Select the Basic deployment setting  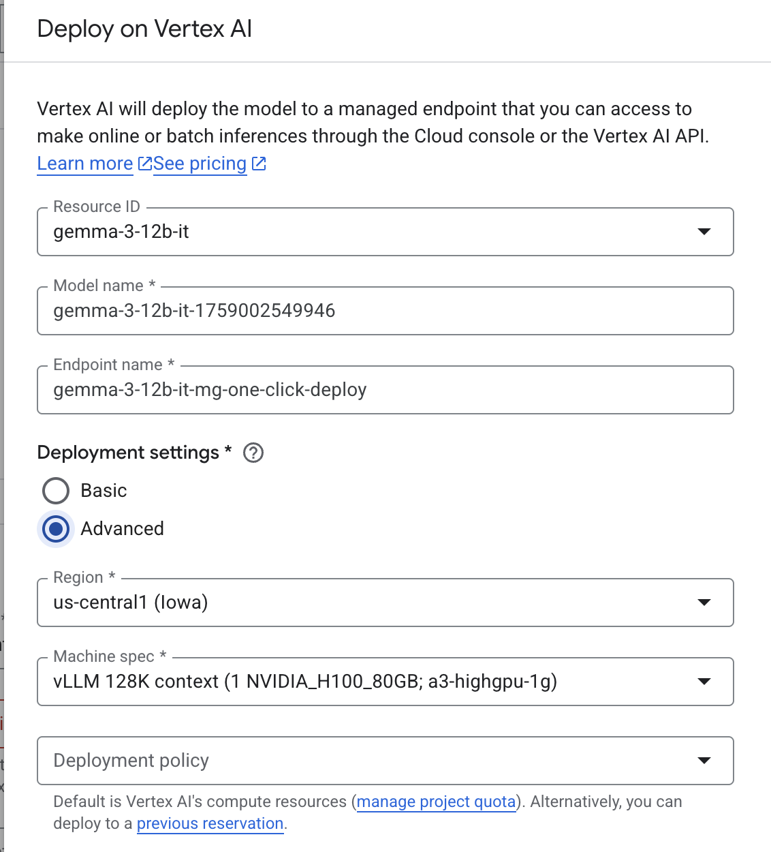point(56,491)
